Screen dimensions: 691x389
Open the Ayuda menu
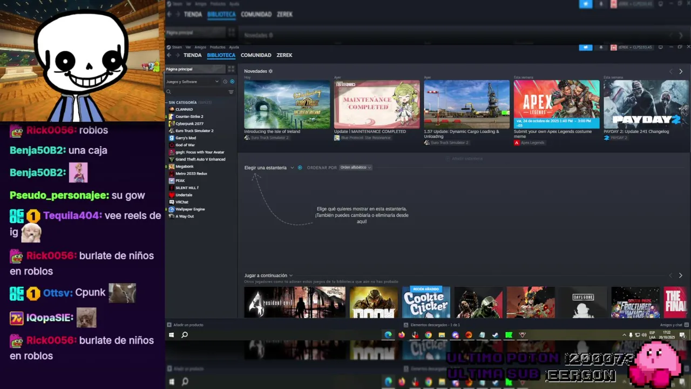tap(234, 48)
